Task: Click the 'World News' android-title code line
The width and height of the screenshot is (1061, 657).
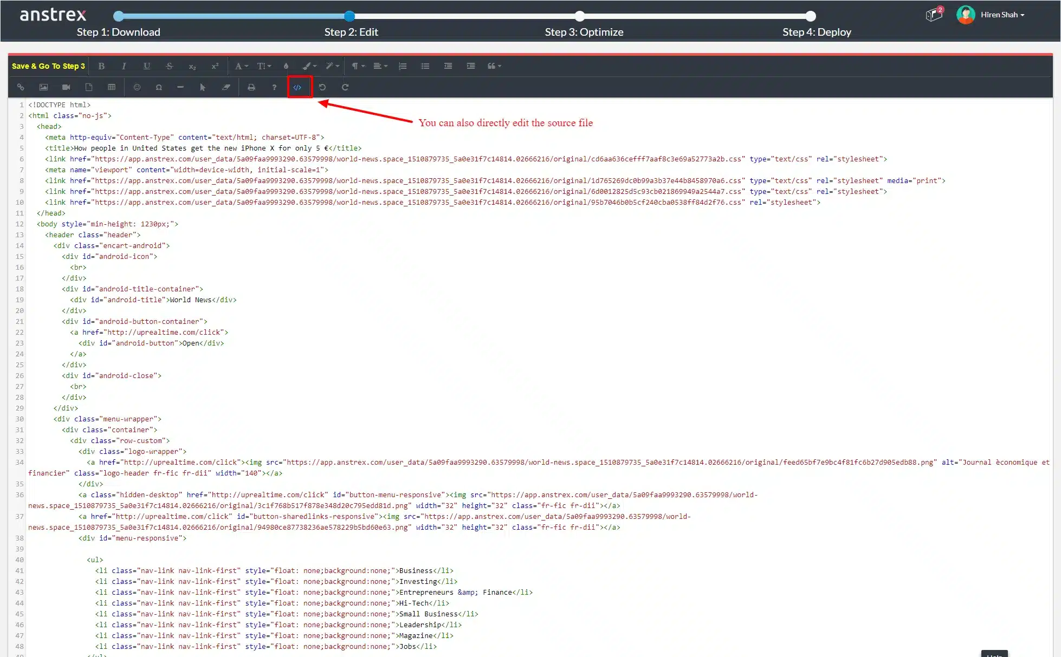Action: 153,300
